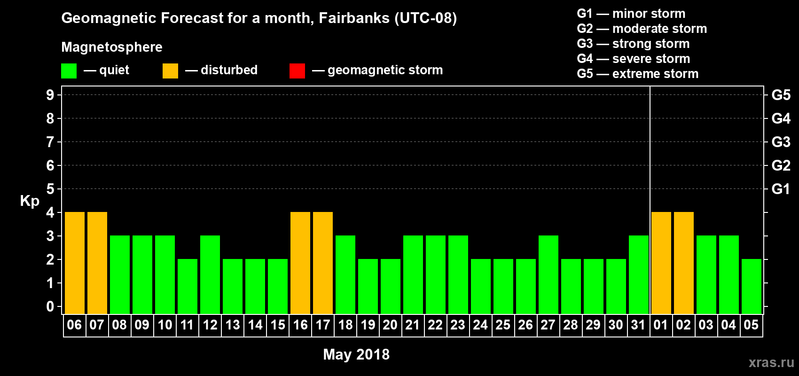The height and width of the screenshot is (376, 799).
Task: Click the G5 right-axis label
Action: point(781,95)
